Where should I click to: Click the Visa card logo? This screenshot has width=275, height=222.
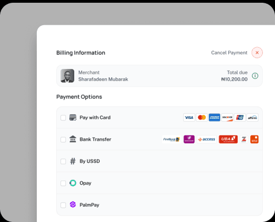[x=189, y=117]
